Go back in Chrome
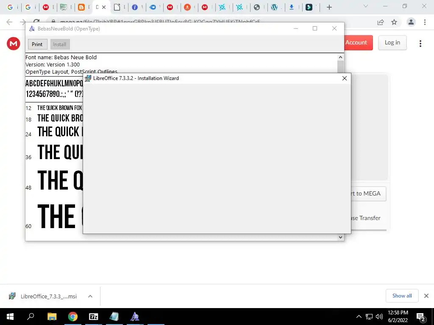The width and height of the screenshot is (434, 325). click(x=9, y=22)
